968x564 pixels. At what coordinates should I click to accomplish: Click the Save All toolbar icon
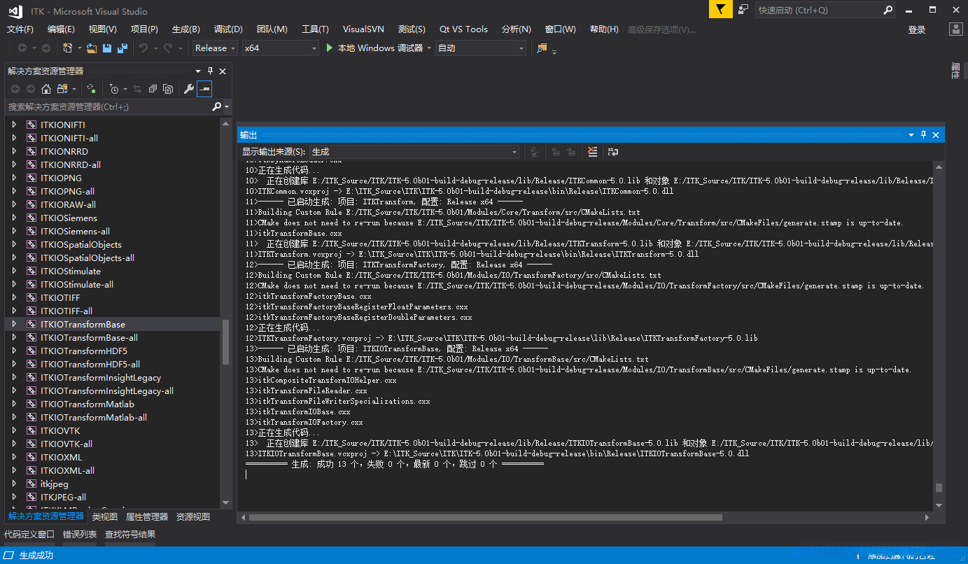pyautogui.click(x=122, y=48)
